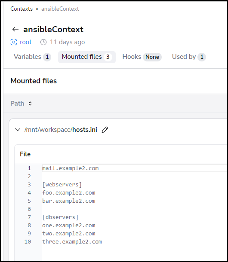Click the Path column header
The height and width of the screenshot is (262, 228).
tap(17, 104)
